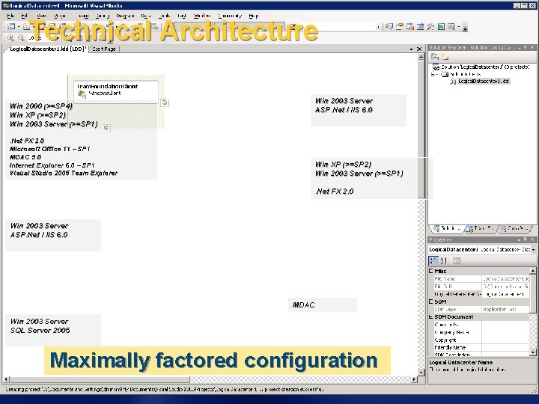
Task: Click the zone endpoint icon on TeamFoundationClient's right edge
Action: [164, 102]
